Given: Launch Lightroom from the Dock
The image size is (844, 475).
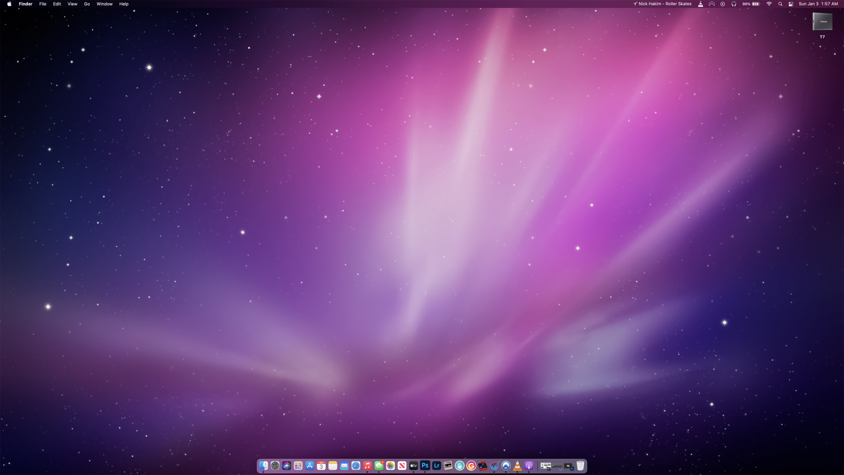Looking at the screenshot, I should [x=436, y=466].
